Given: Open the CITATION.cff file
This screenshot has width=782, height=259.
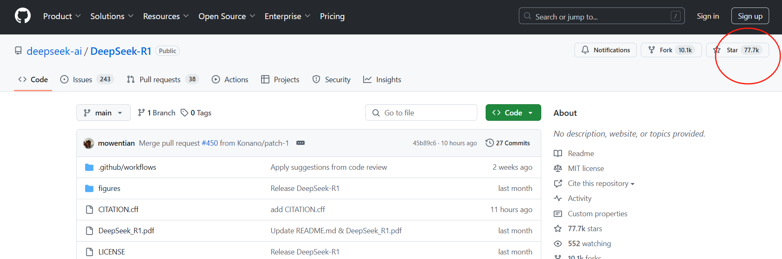Looking at the screenshot, I should click(118, 210).
